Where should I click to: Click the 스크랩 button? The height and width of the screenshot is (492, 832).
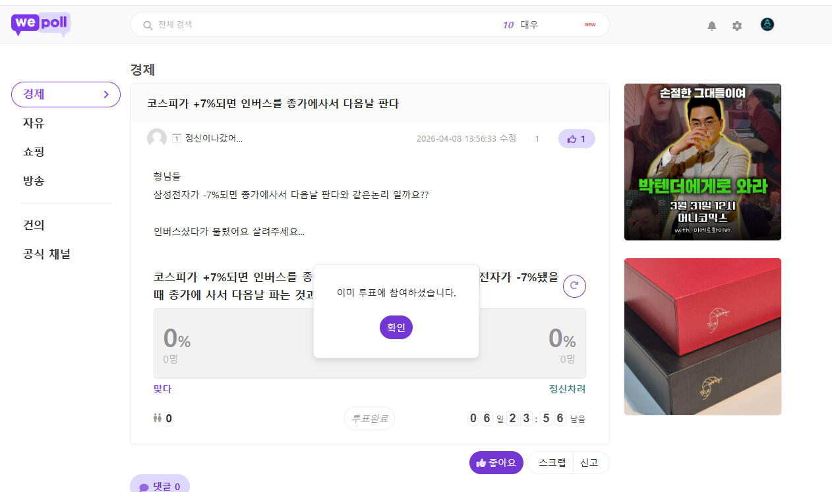(x=552, y=462)
